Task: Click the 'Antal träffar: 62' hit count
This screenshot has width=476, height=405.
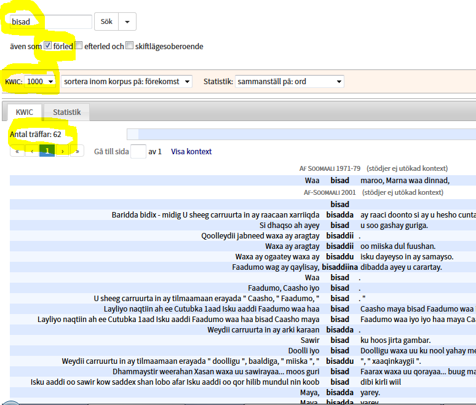Action: pos(36,135)
